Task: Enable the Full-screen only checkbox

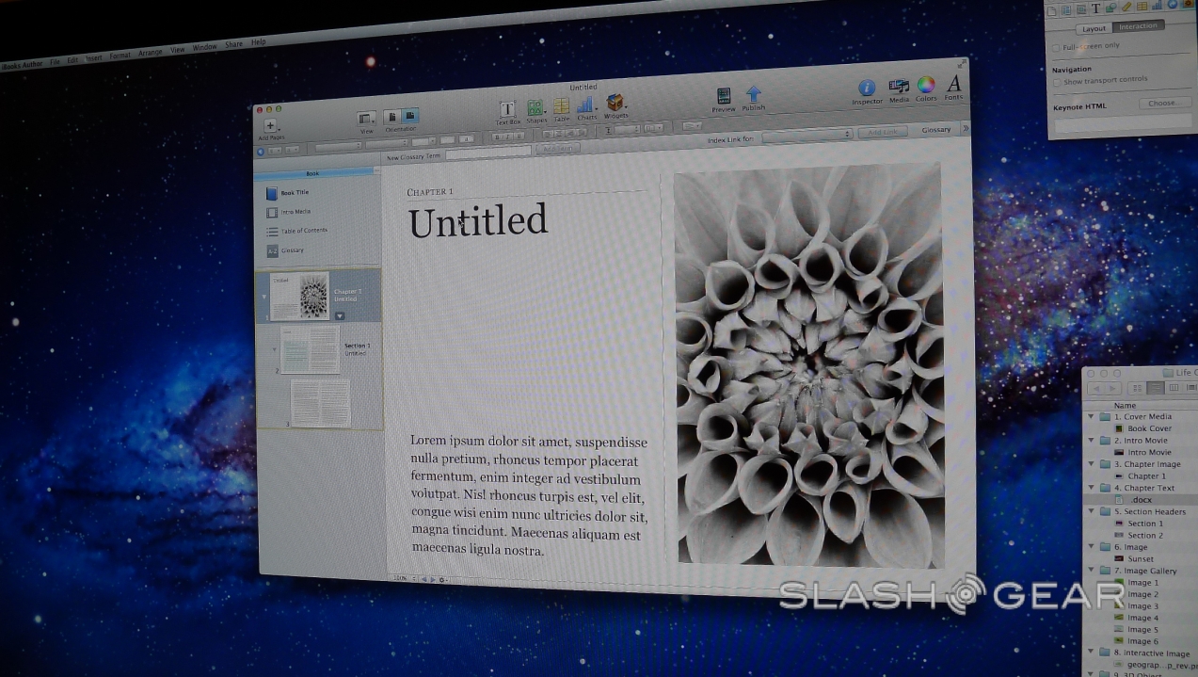Action: click(1056, 46)
